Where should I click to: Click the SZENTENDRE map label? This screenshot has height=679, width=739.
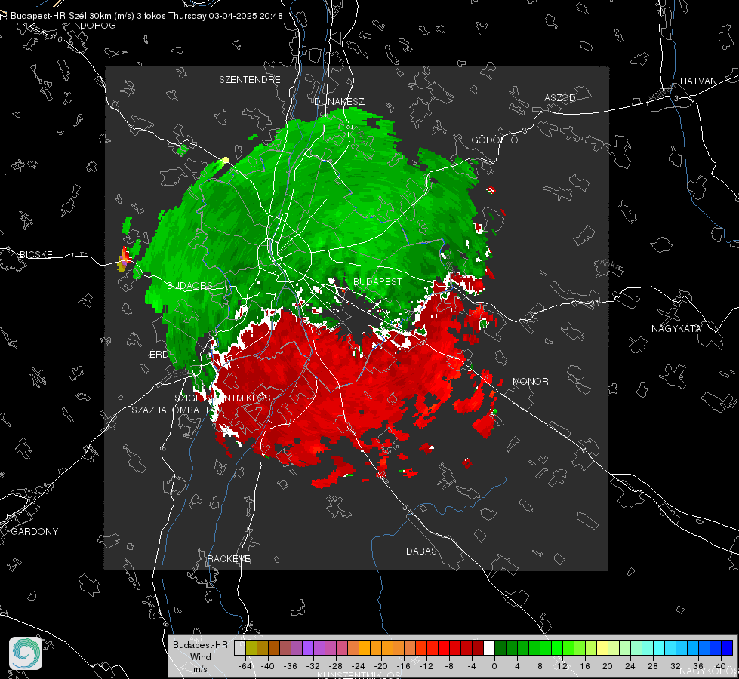tap(250, 80)
